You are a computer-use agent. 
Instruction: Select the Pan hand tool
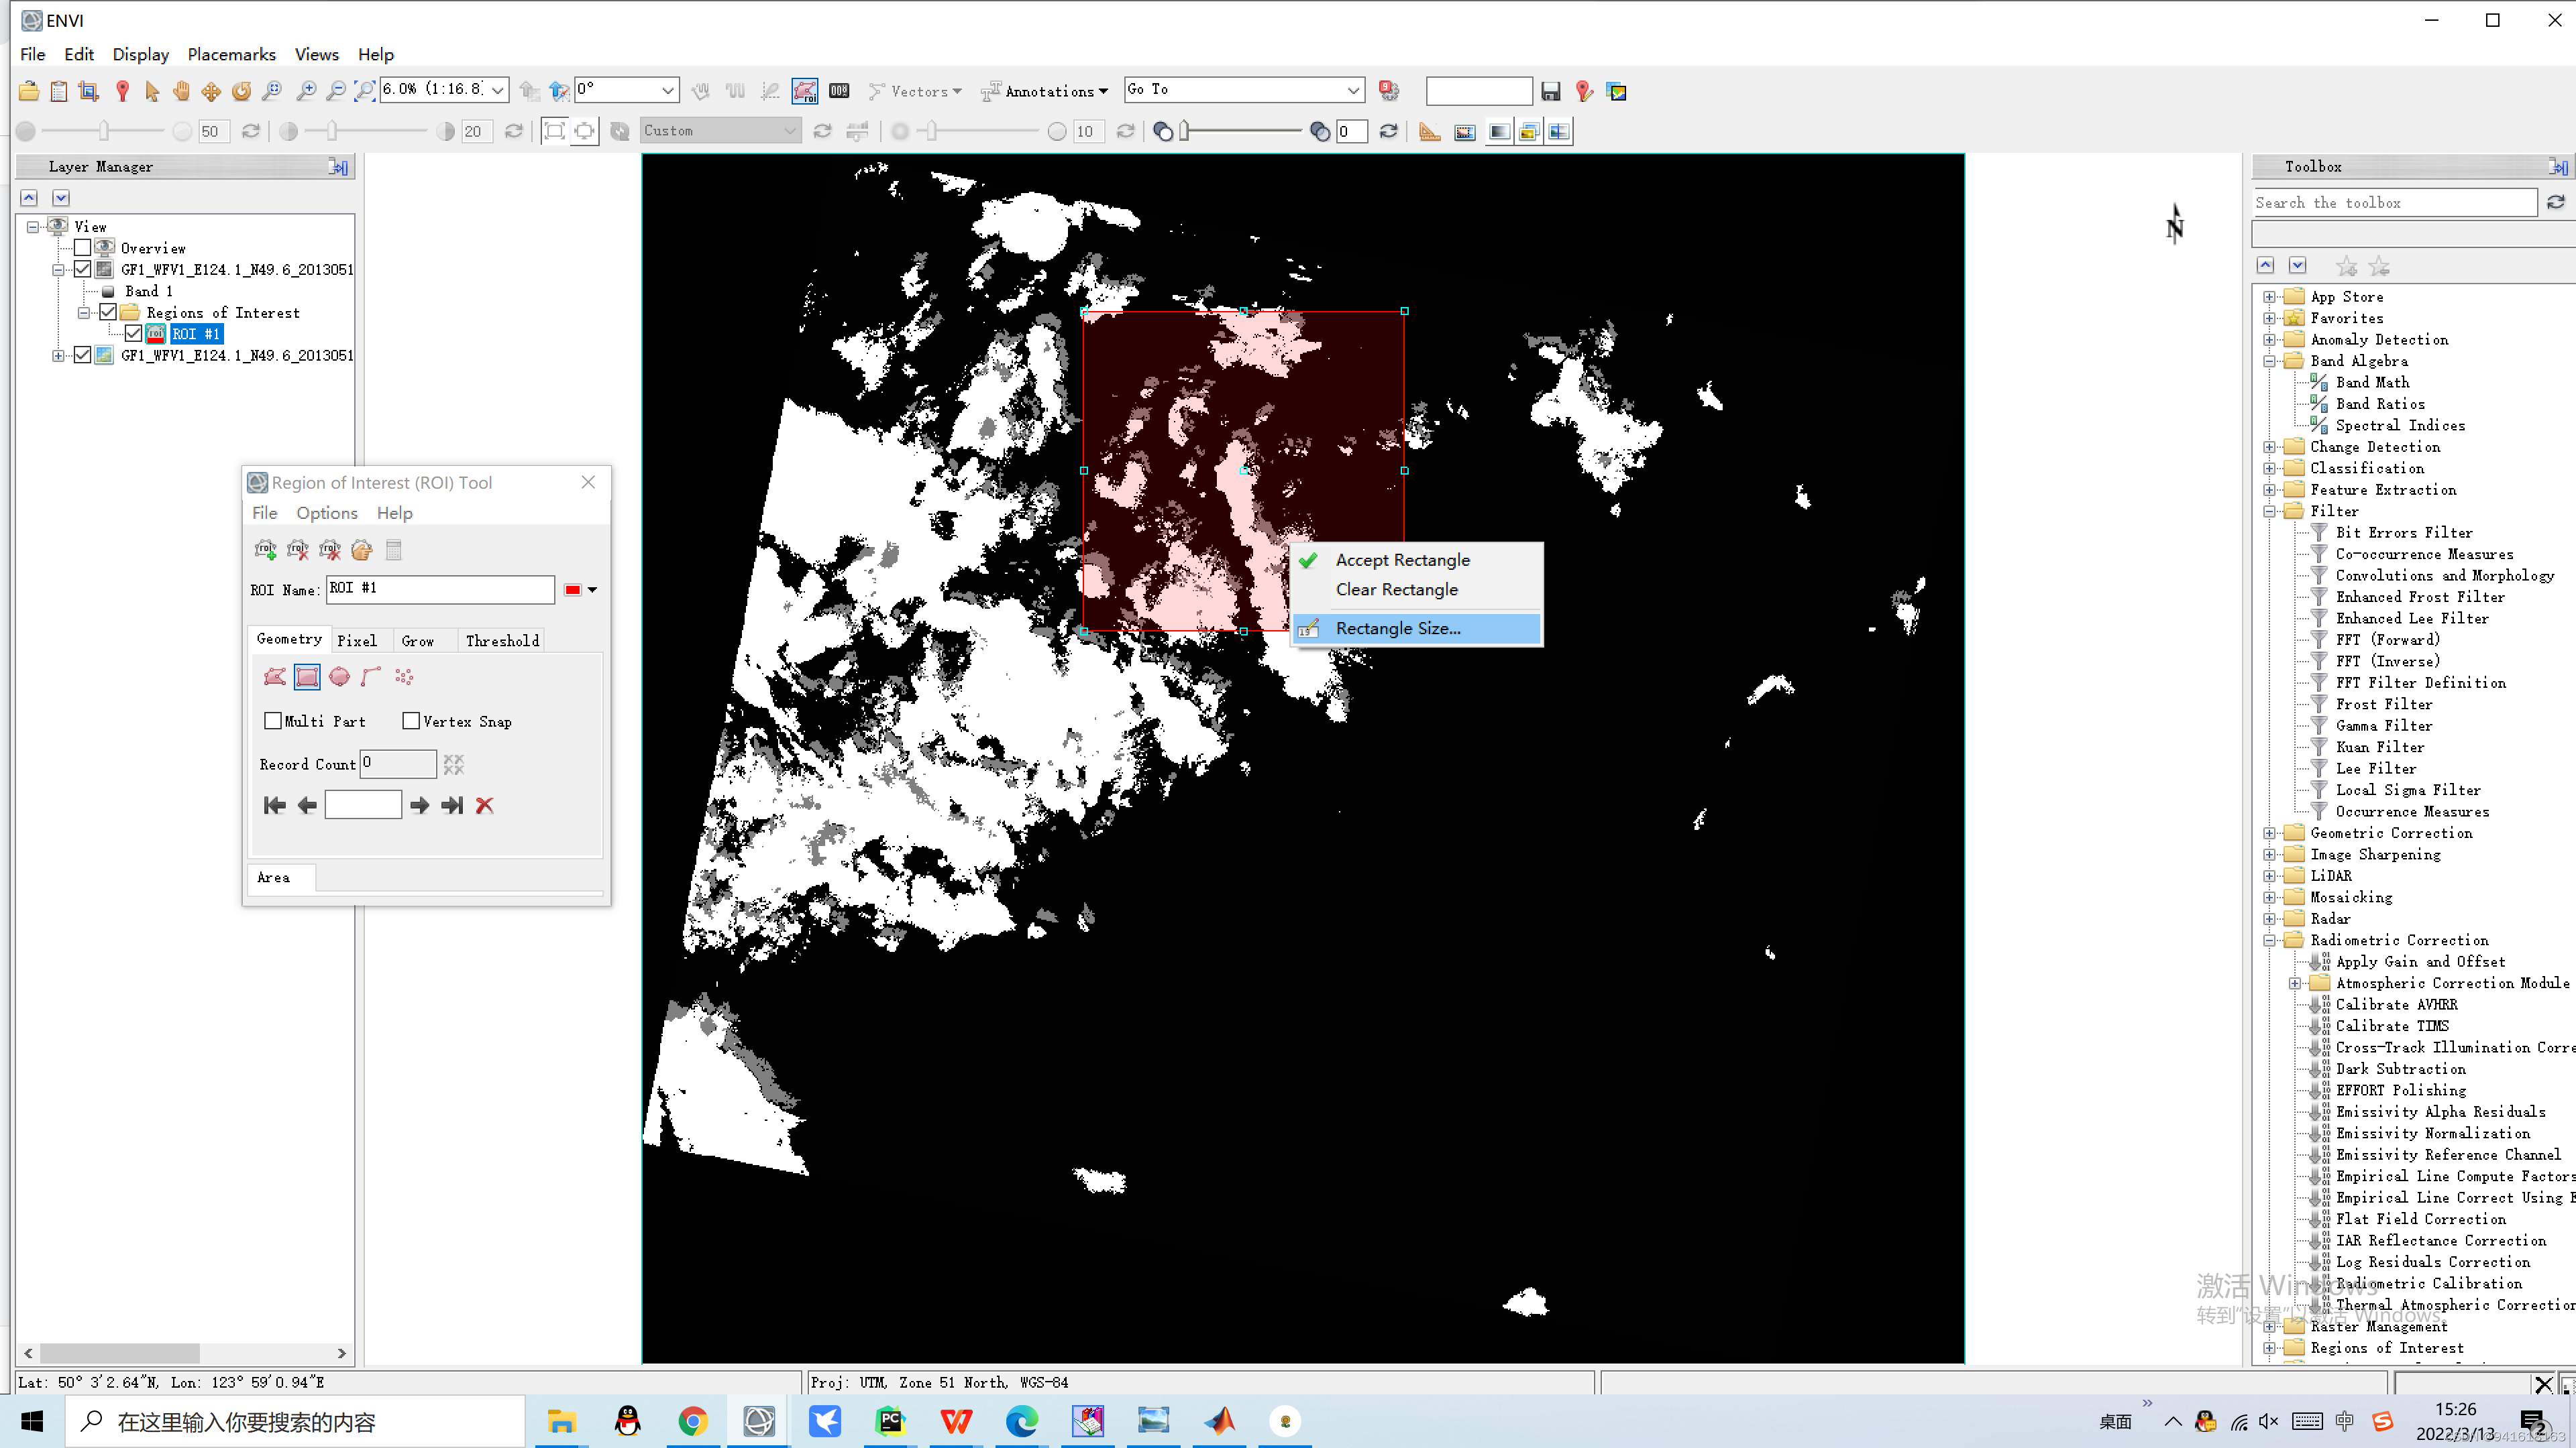(181, 91)
